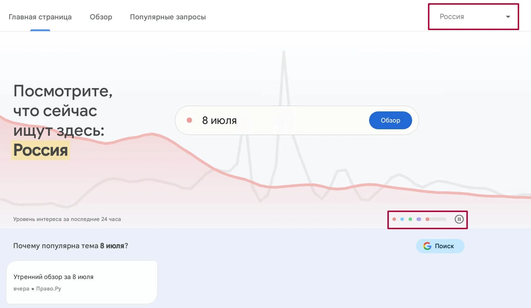Open the "Популярные запросы" tab
531x308 pixels.
point(168,17)
